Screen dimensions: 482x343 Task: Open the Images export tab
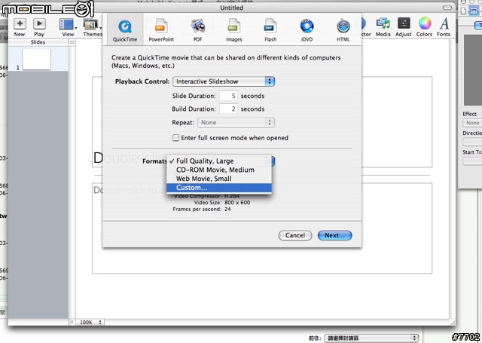click(x=234, y=30)
